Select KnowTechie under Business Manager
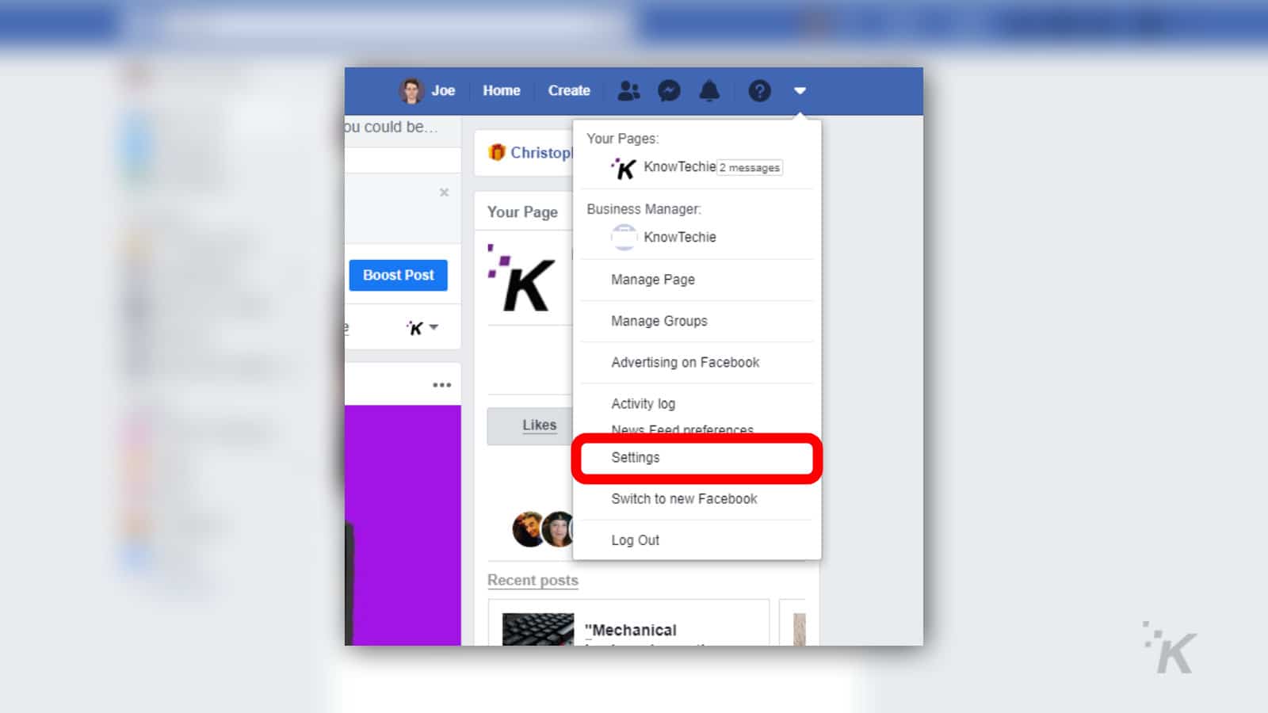 (x=680, y=237)
